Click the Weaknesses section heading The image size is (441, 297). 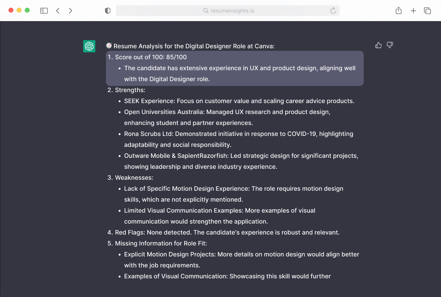133,178
